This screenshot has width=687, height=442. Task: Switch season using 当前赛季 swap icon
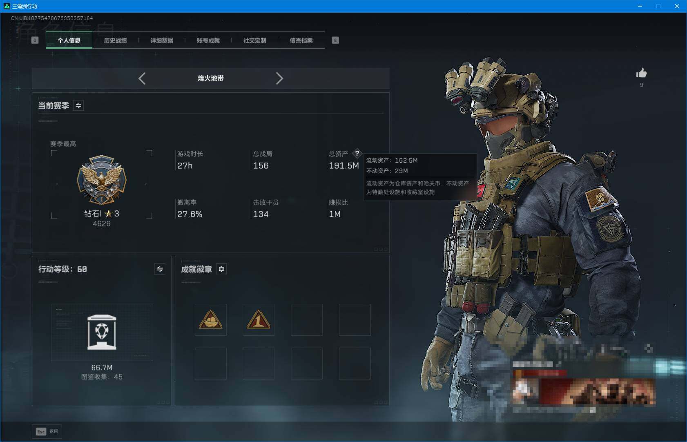pos(78,105)
